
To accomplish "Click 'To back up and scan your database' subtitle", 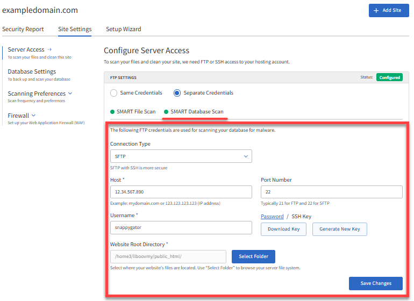I will coord(39,79).
